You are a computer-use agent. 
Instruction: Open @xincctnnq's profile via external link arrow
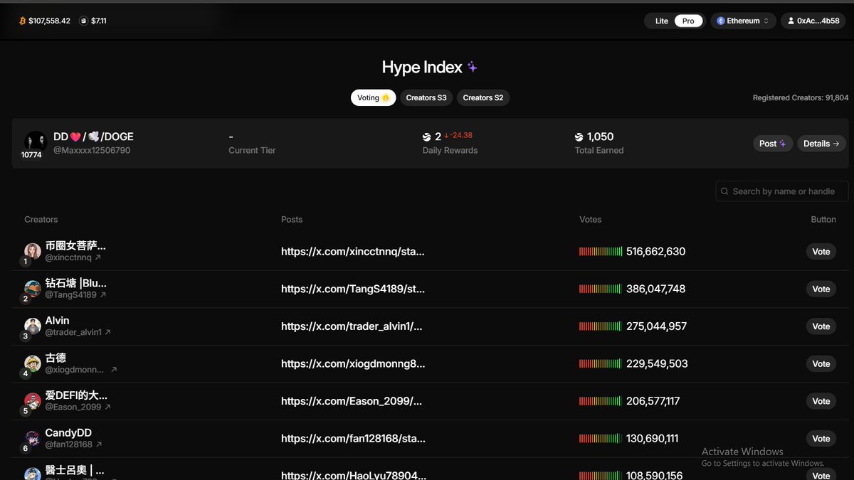point(98,257)
